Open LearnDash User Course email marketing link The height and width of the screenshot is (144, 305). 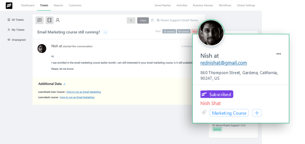click(x=84, y=92)
